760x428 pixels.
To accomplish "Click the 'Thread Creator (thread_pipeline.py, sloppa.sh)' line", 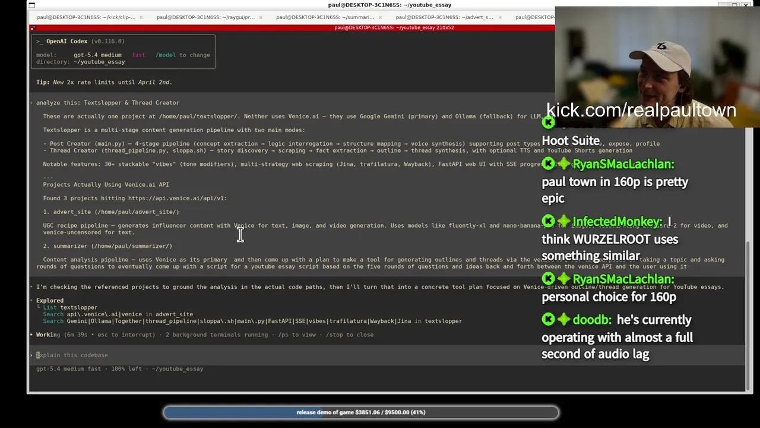I will pos(337,150).
